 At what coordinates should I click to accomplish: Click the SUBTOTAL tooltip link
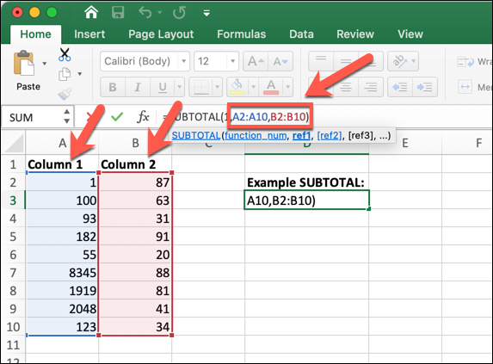pyautogui.click(x=196, y=135)
